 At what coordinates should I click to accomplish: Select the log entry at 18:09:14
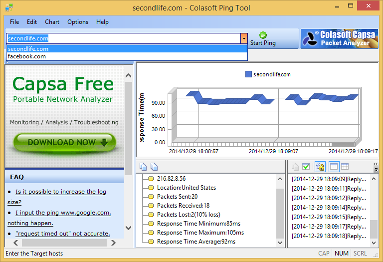pos(329,208)
